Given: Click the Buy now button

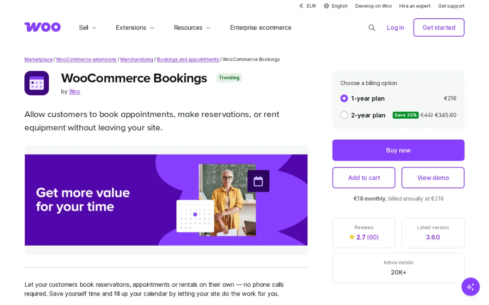Looking at the screenshot, I should 398,150.
